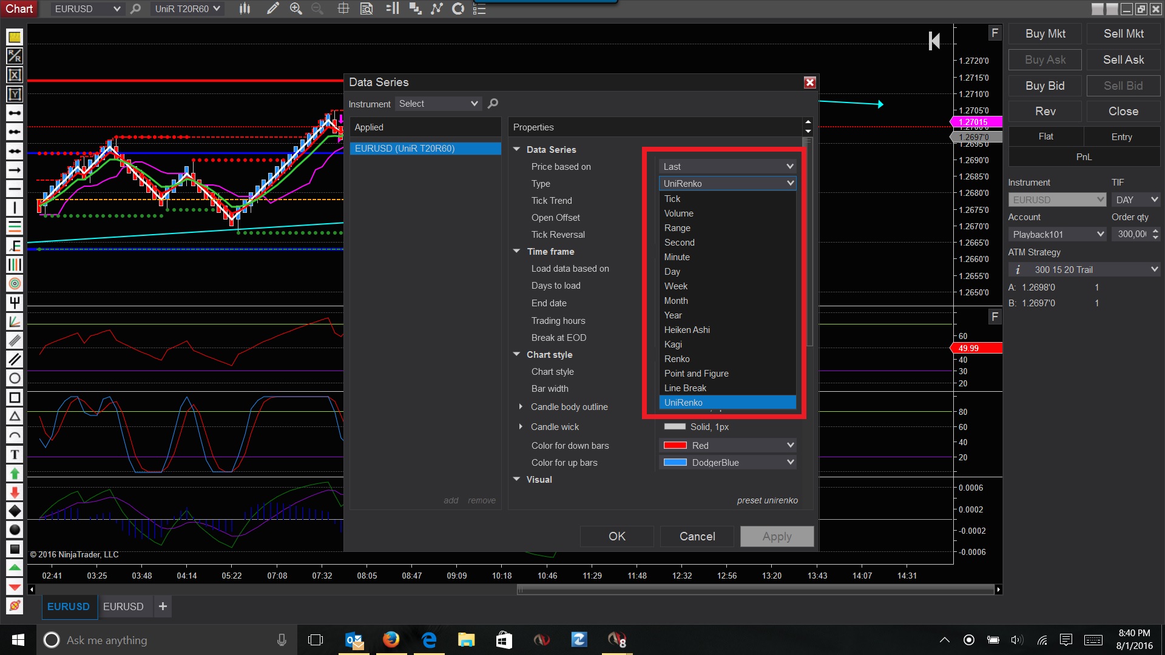The width and height of the screenshot is (1165, 655).
Task: Click the zoom in magnifier icon
Action: coord(295,8)
